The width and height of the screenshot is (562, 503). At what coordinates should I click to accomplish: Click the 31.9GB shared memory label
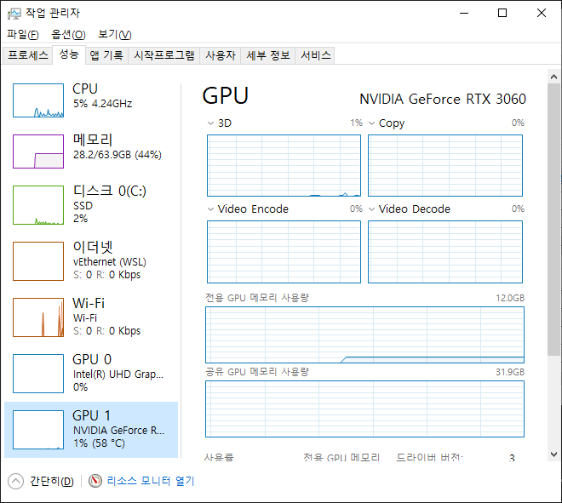510,372
